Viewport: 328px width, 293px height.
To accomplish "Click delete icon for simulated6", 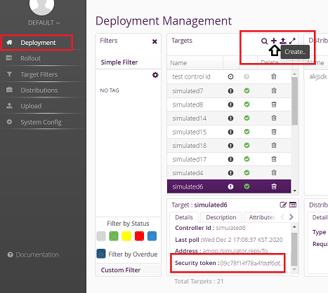I will click(274, 186).
